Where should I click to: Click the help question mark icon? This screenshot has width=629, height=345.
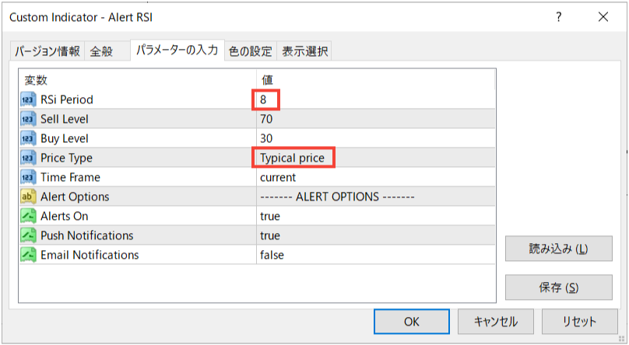[x=559, y=17]
